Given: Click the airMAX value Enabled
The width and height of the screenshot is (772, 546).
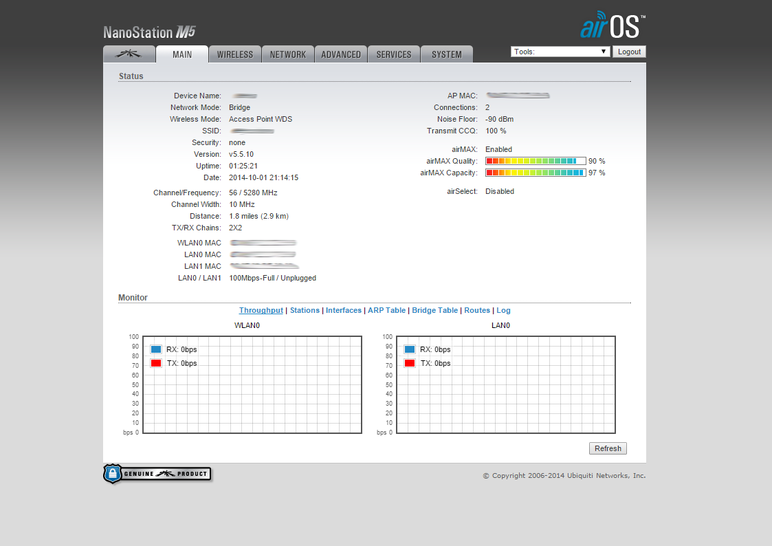Looking at the screenshot, I should pos(499,149).
